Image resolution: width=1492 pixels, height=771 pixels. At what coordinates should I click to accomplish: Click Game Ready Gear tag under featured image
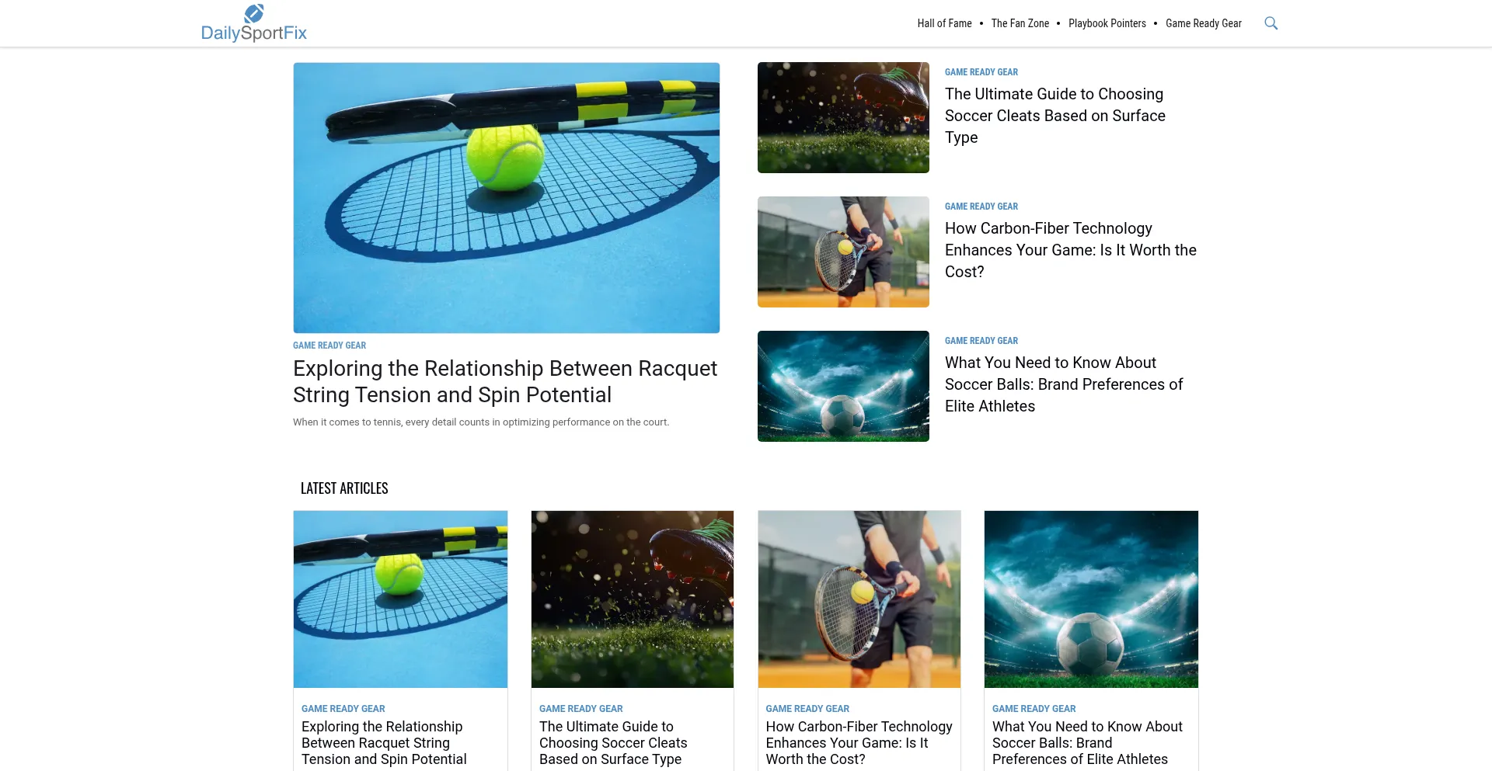329,346
